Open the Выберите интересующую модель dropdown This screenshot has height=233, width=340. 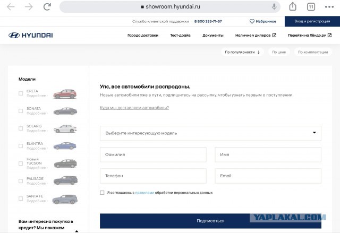(210, 133)
